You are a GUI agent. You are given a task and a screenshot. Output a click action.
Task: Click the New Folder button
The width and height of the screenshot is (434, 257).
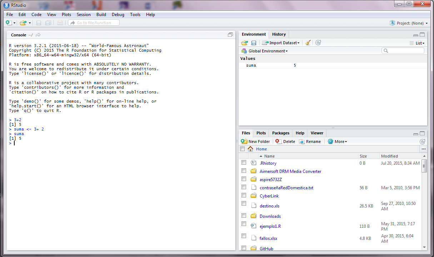click(255, 142)
